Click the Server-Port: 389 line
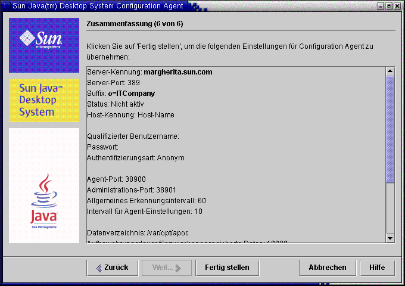Screen dimensions: 405x286 tap(113, 83)
